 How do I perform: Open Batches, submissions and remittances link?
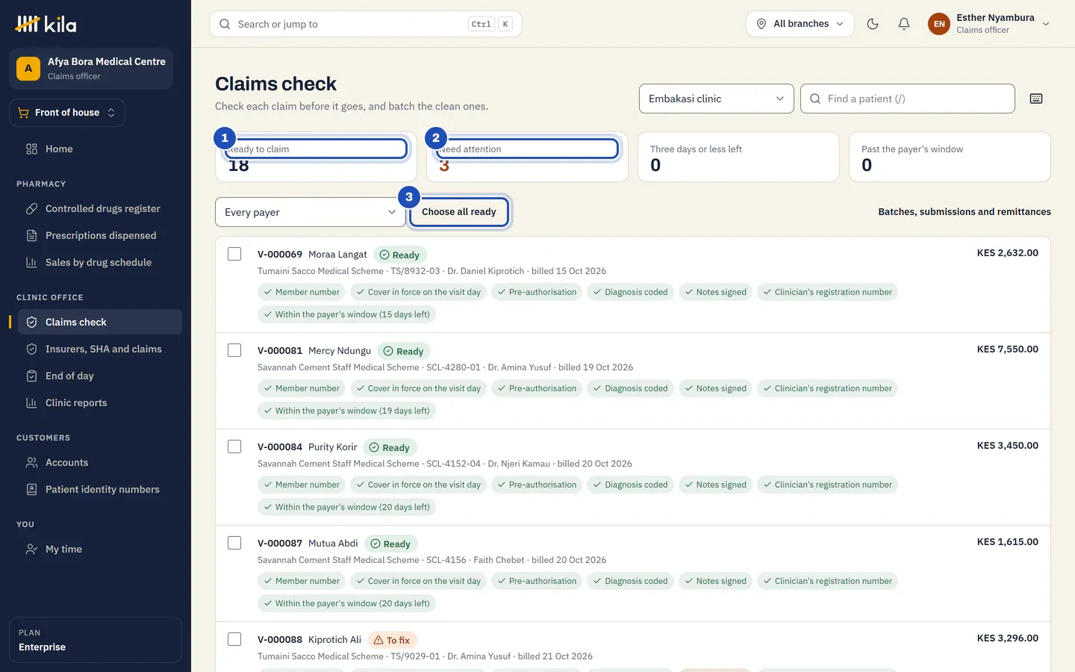coord(965,212)
